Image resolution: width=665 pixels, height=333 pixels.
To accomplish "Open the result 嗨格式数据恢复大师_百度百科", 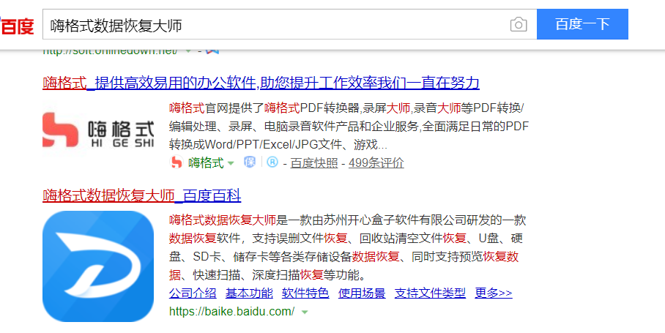I will coord(142,195).
